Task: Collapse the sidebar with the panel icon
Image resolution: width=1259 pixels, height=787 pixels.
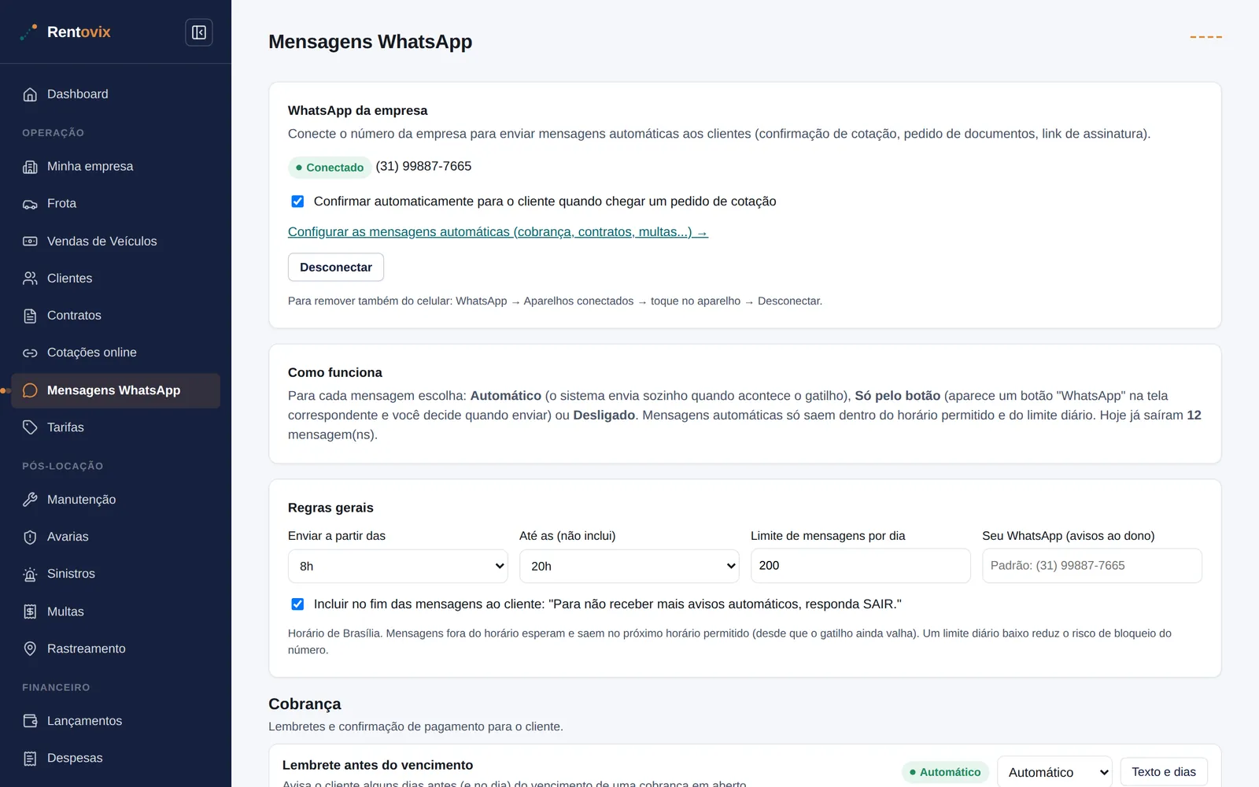Action: tap(199, 32)
